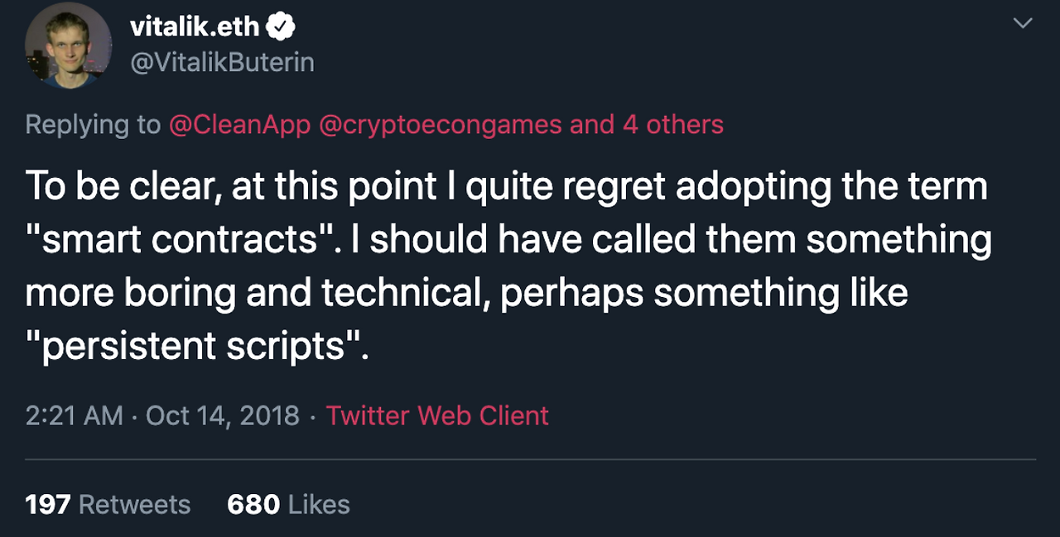Click the 2:21 AM time stamp
1060x537 pixels.
[74, 415]
